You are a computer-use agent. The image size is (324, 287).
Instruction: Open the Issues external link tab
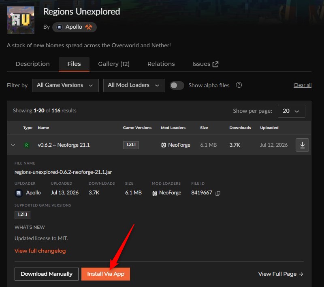pos(205,64)
